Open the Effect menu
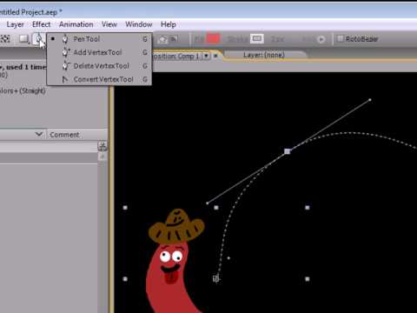This screenshot has height=313, width=417. (42, 24)
